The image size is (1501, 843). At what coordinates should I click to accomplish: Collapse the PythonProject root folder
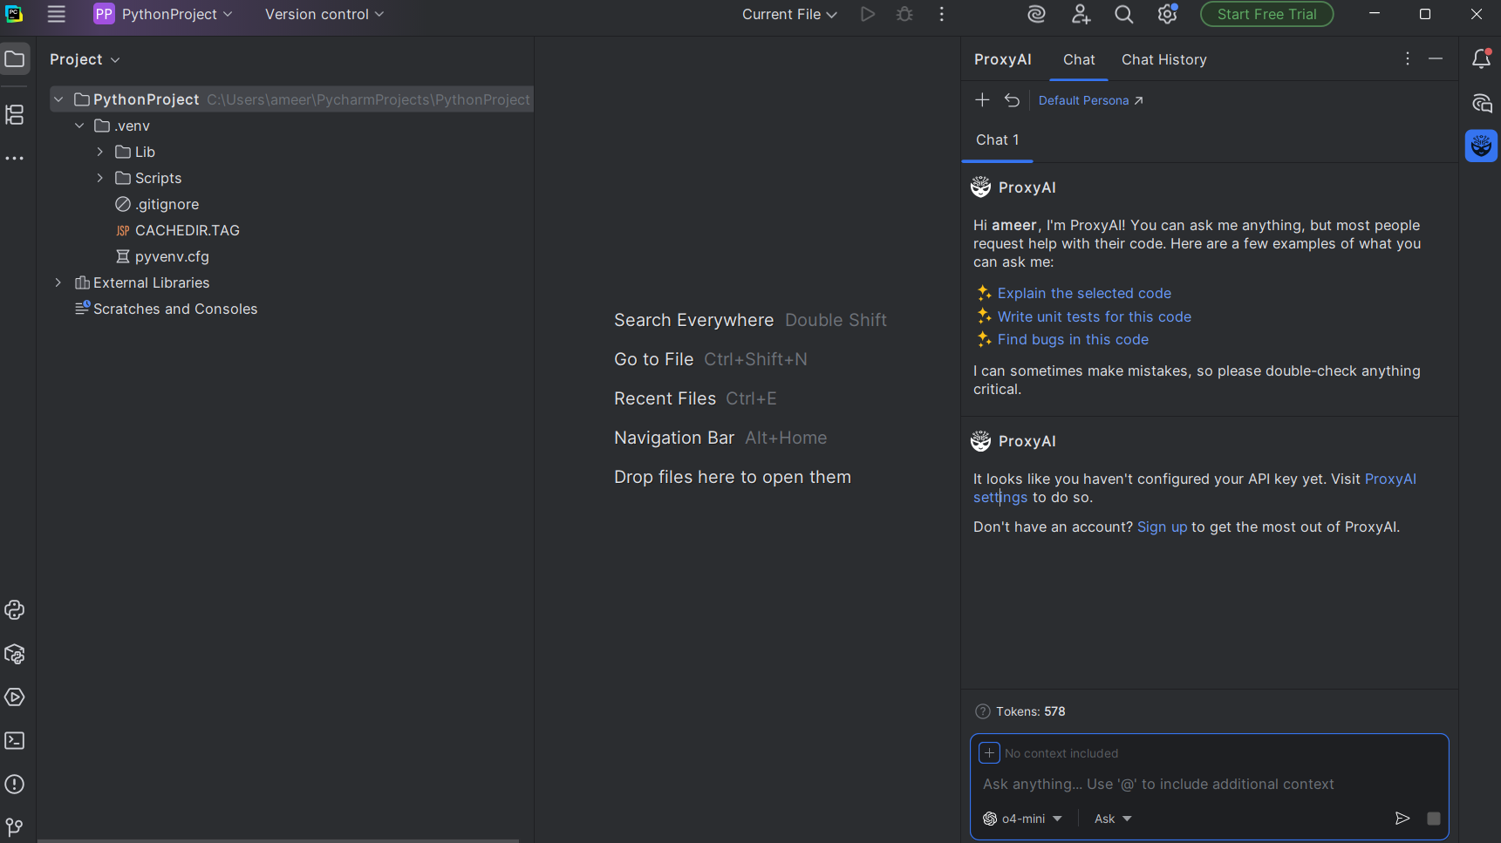coord(58,99)
